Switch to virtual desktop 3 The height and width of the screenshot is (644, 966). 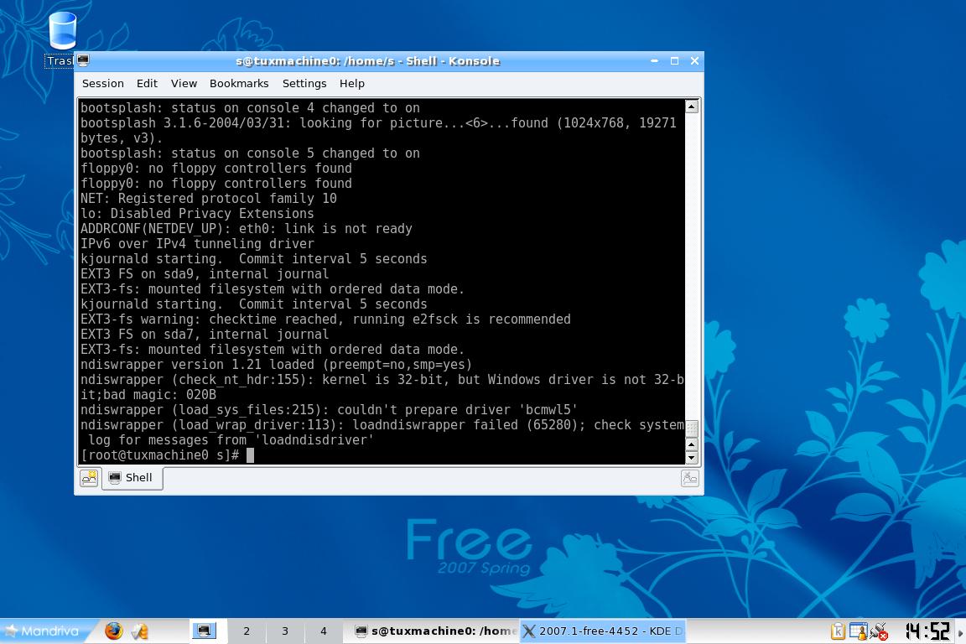tap(284, 631)
